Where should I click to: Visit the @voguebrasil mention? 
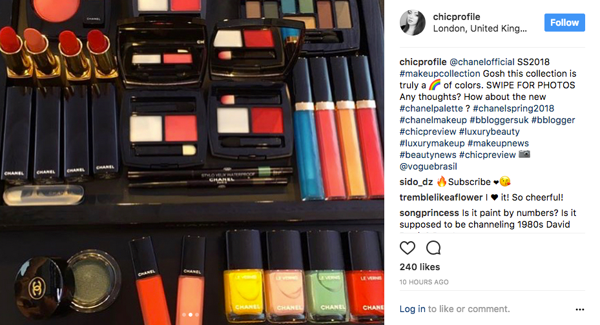click(x=428, y=166)
